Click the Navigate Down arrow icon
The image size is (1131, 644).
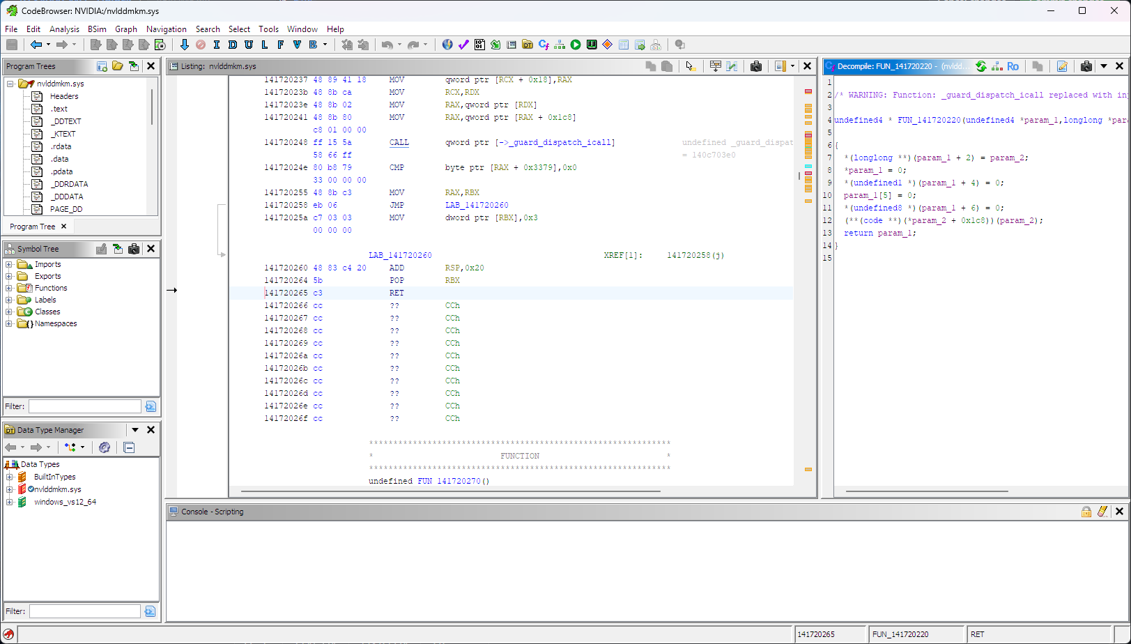[184, 45]
